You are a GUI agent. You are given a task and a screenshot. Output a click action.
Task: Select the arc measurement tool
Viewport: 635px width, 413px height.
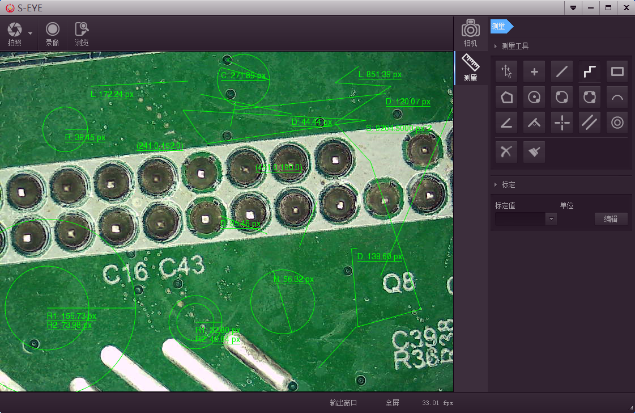pos(617,98)
